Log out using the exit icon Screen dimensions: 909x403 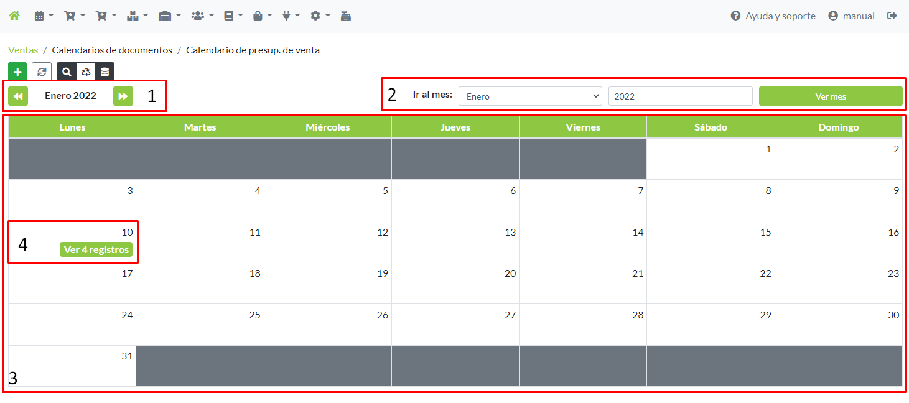coord(892,16)
